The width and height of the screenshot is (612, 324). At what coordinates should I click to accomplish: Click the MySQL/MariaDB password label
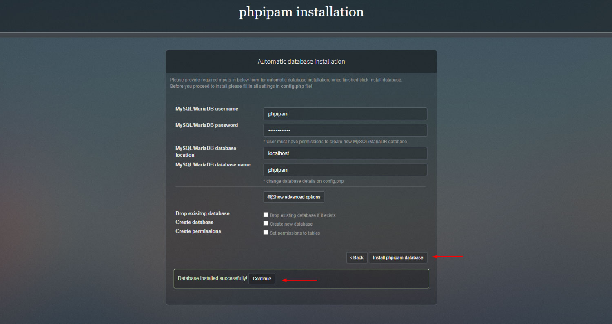point(206,125)
